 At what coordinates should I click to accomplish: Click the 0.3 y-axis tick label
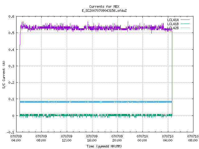tap(11, 66)
